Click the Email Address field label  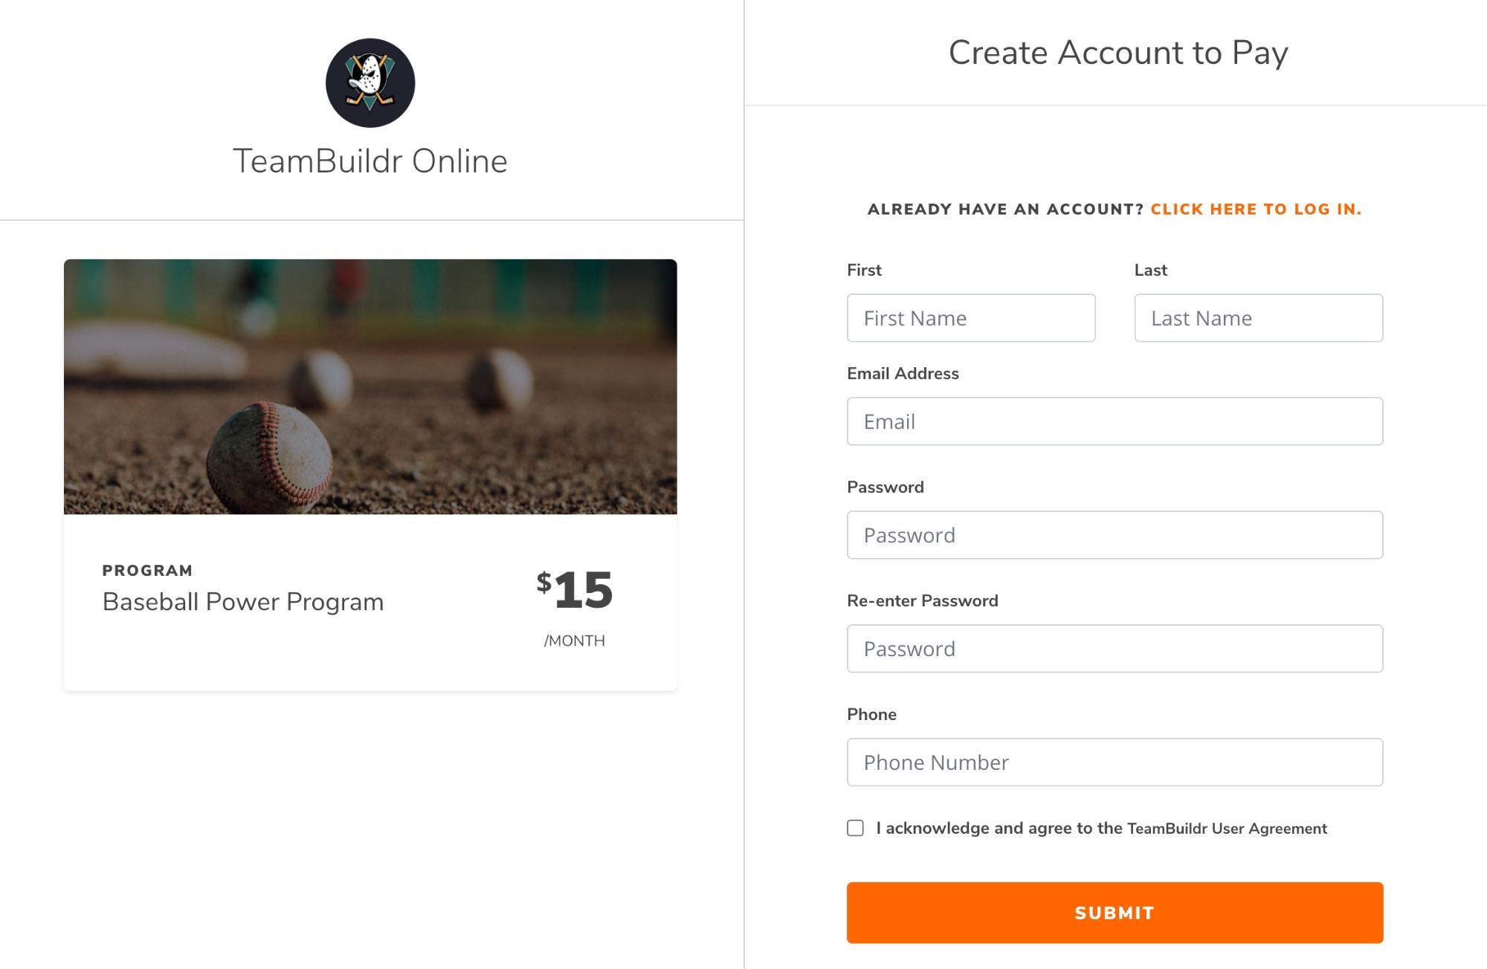[903, 374]
